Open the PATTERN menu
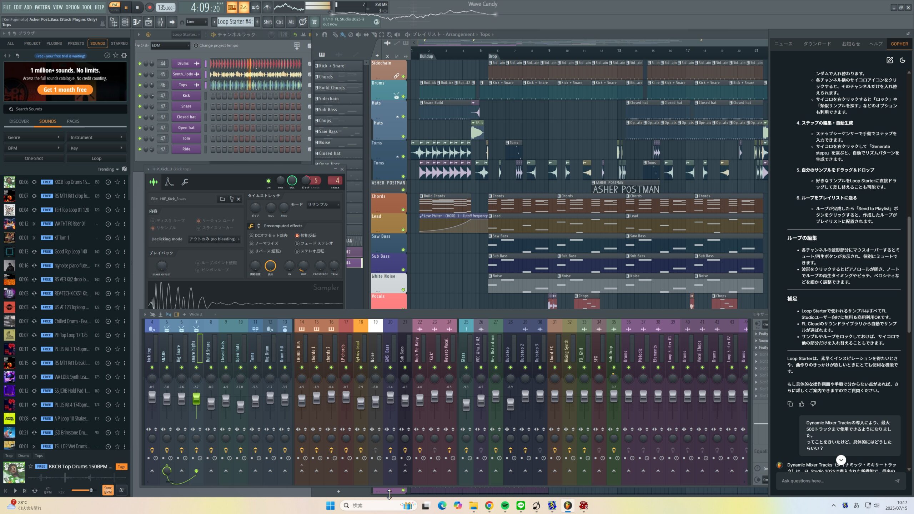 pos(42,7)
